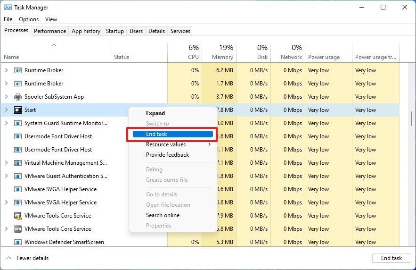Choose End task from the context menu
This screenshot has height=270, width=416.
coord(172,135)
